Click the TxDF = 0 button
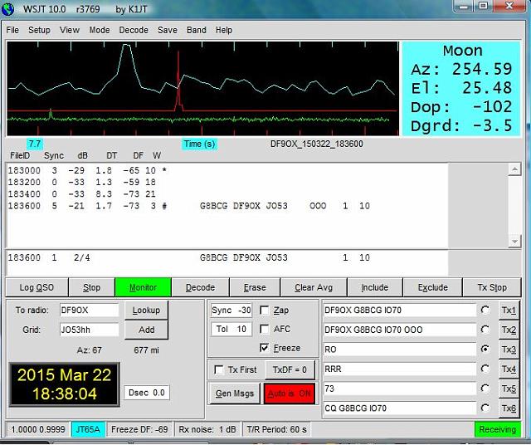 click(x=290, y=369)
